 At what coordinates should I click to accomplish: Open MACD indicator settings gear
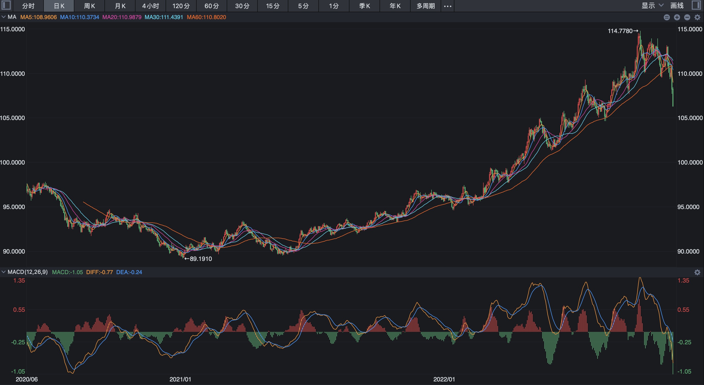click(697, 272)
